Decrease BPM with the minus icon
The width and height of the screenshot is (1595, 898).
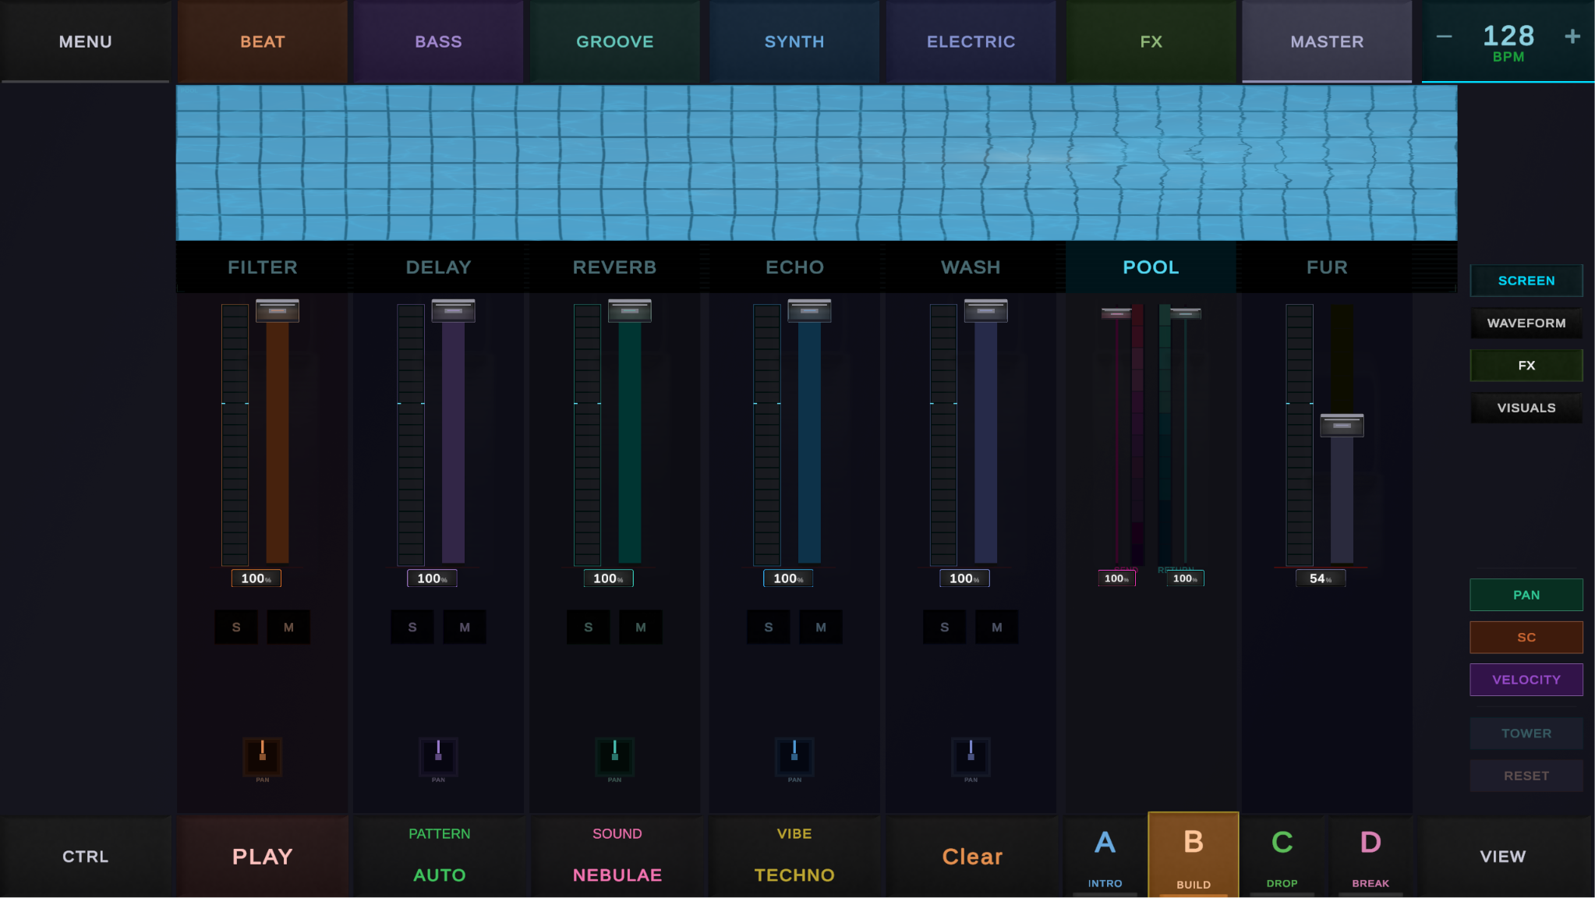coord(1444,37)
